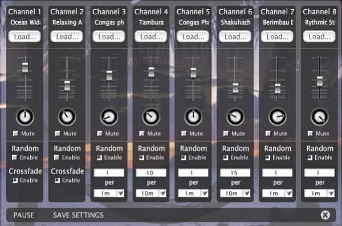Adjust the Channel 5 pan knob
342x226 pixels.
point(193,117)
